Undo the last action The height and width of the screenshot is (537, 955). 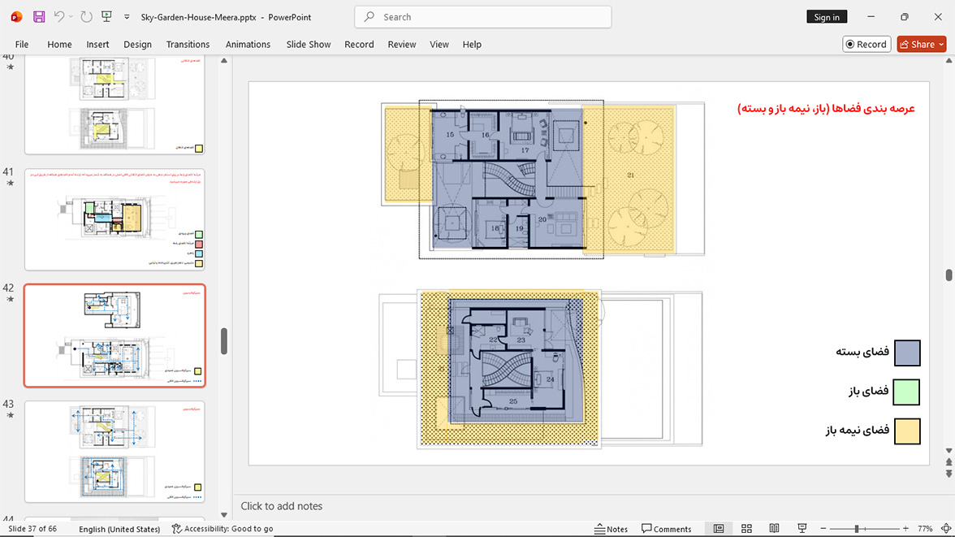pos(58,17)
